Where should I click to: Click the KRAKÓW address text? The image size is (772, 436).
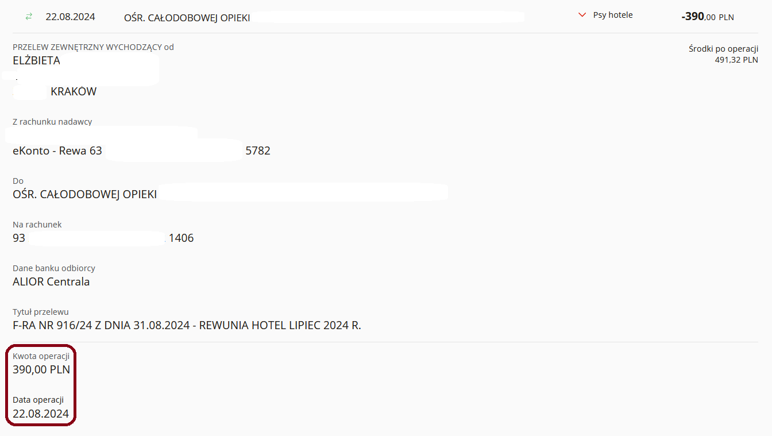tap(74, 91)
